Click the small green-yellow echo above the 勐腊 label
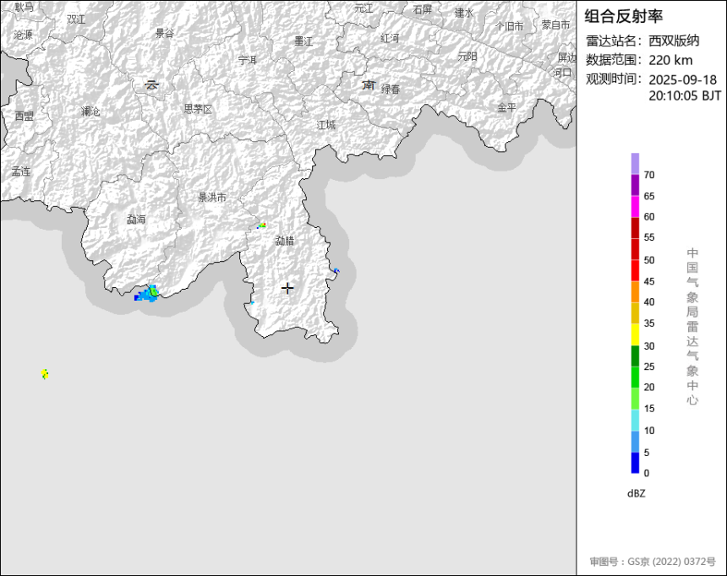This screenshot has width=727, height=576. click(262, 226)
